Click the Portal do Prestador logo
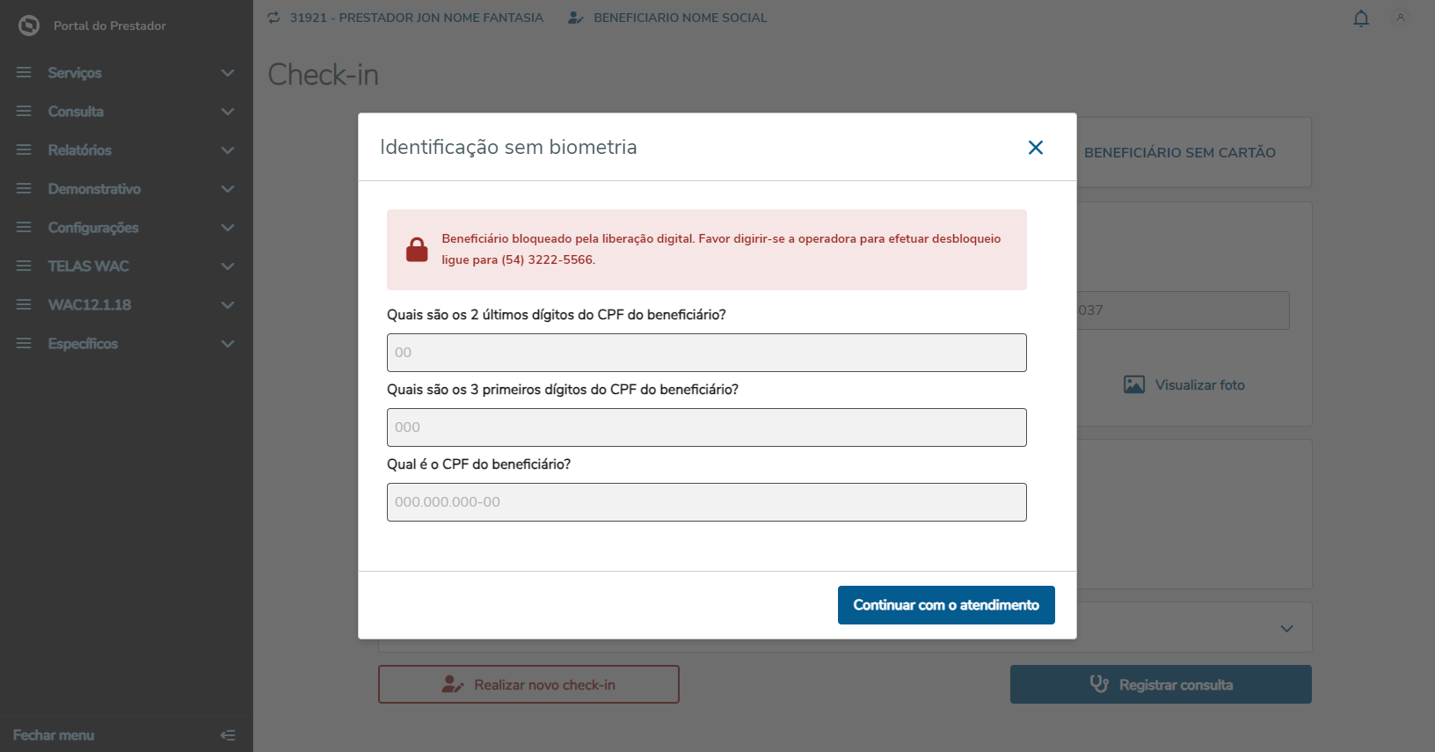1435x752 pixels. pos(29,26)
